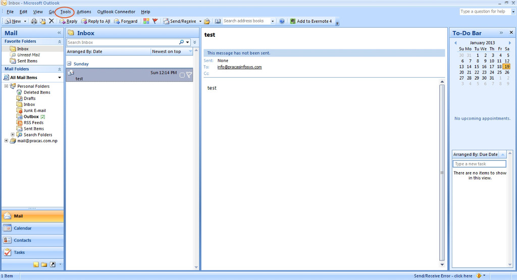Click the Notes icon in navigation bar
Screen dimensions: 517x280
tap(36, 264)
